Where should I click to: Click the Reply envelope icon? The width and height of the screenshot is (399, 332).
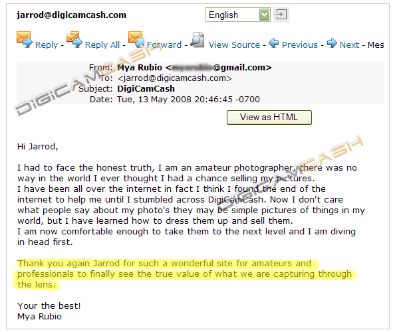tap(25, 39)
